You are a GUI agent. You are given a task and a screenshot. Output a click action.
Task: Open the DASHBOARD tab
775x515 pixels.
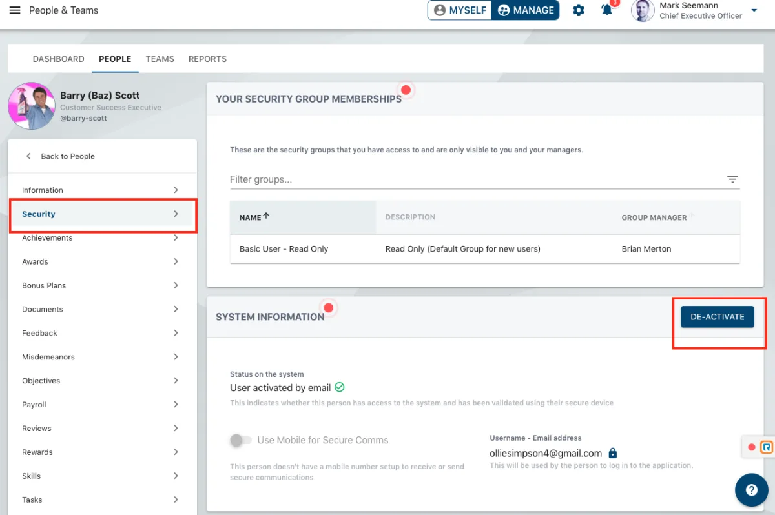click(59, 59)
